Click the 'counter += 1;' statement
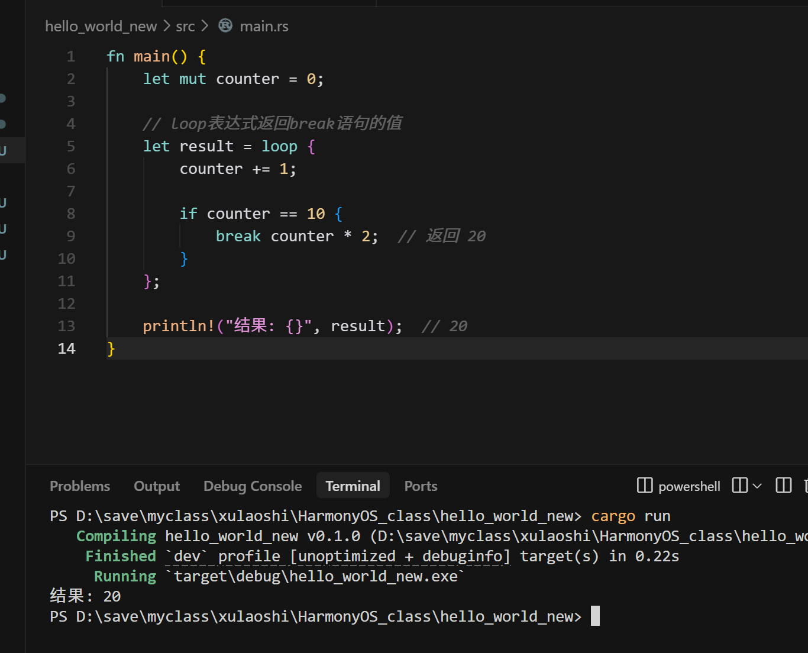This screenshot has width=808, height=653. tap(238, 169)
